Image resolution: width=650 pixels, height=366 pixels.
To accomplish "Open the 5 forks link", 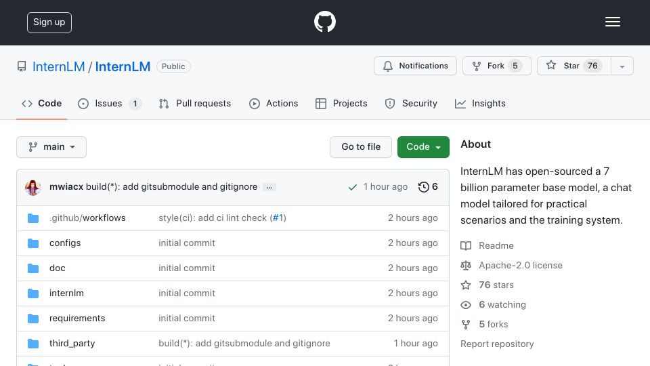I will [x=494, y=324].
